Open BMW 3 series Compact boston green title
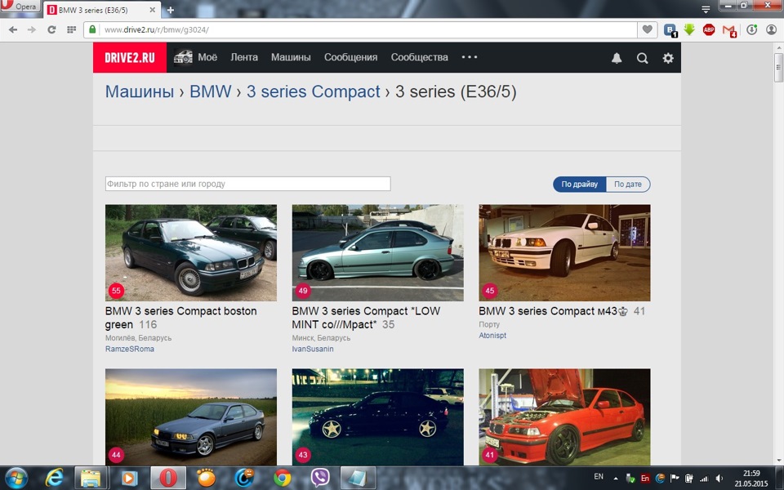The height and width of the screenshot is (490, 784). click(181, 318)
